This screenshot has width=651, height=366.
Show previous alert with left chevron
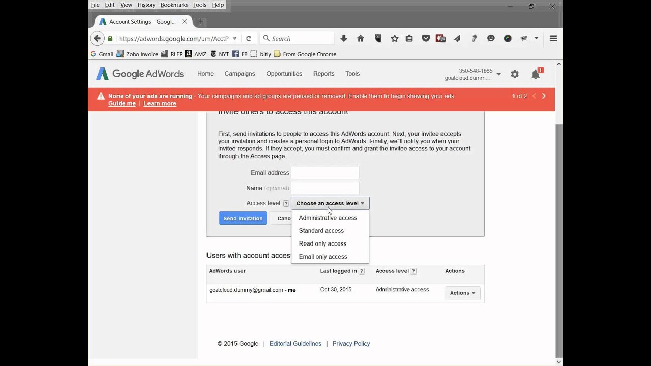coord(534,96)
